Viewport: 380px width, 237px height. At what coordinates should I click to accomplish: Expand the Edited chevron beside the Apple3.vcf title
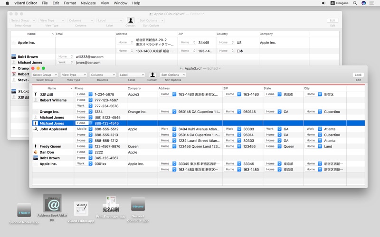tap(220, 68)
